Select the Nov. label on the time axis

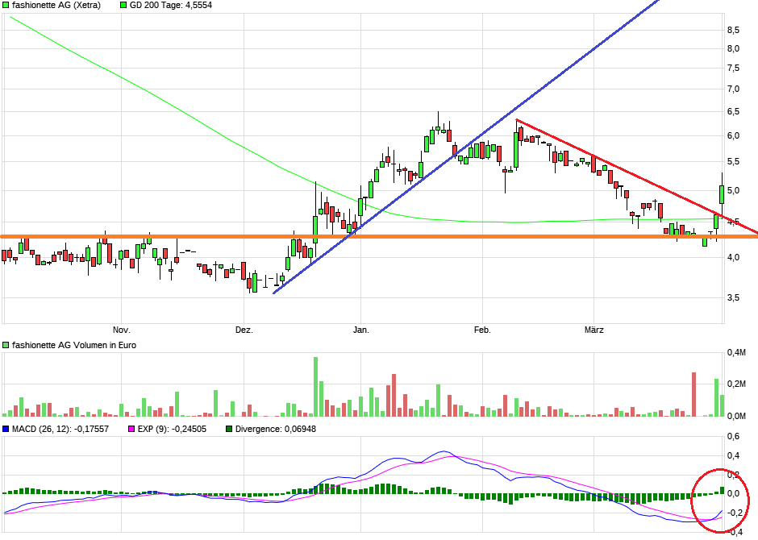[121, 330]
